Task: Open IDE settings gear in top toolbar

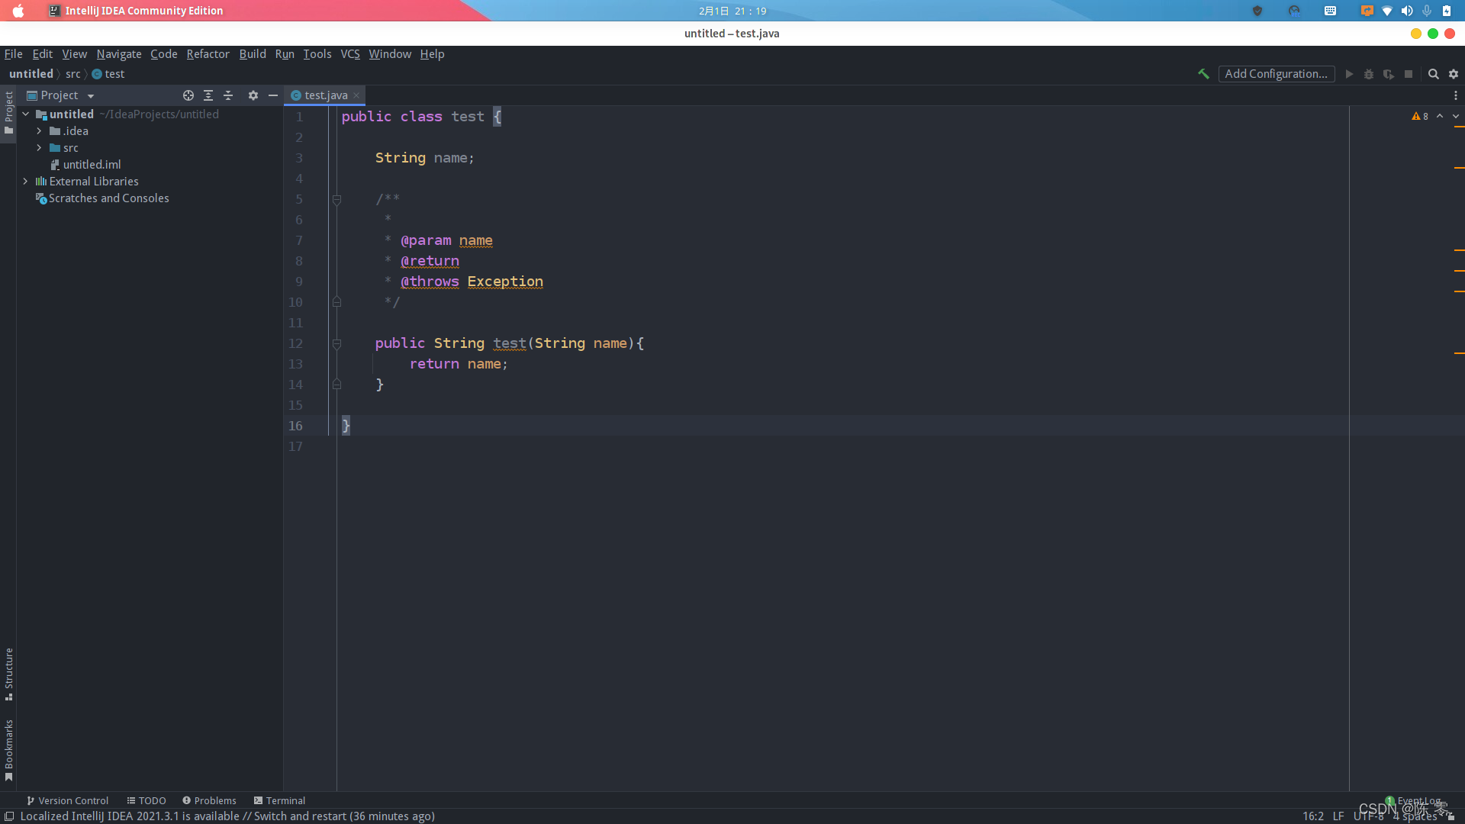Action: click(1454, 74)
